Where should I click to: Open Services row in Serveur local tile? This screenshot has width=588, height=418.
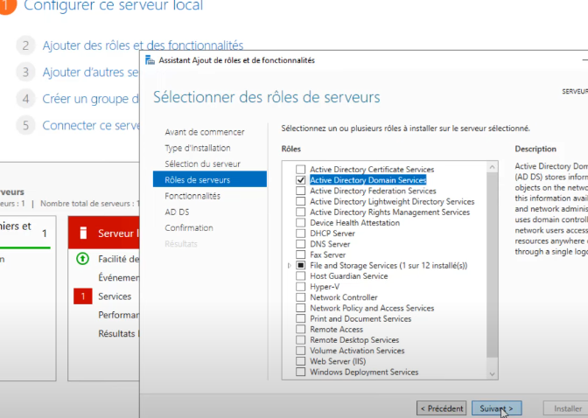coord(115,296)
